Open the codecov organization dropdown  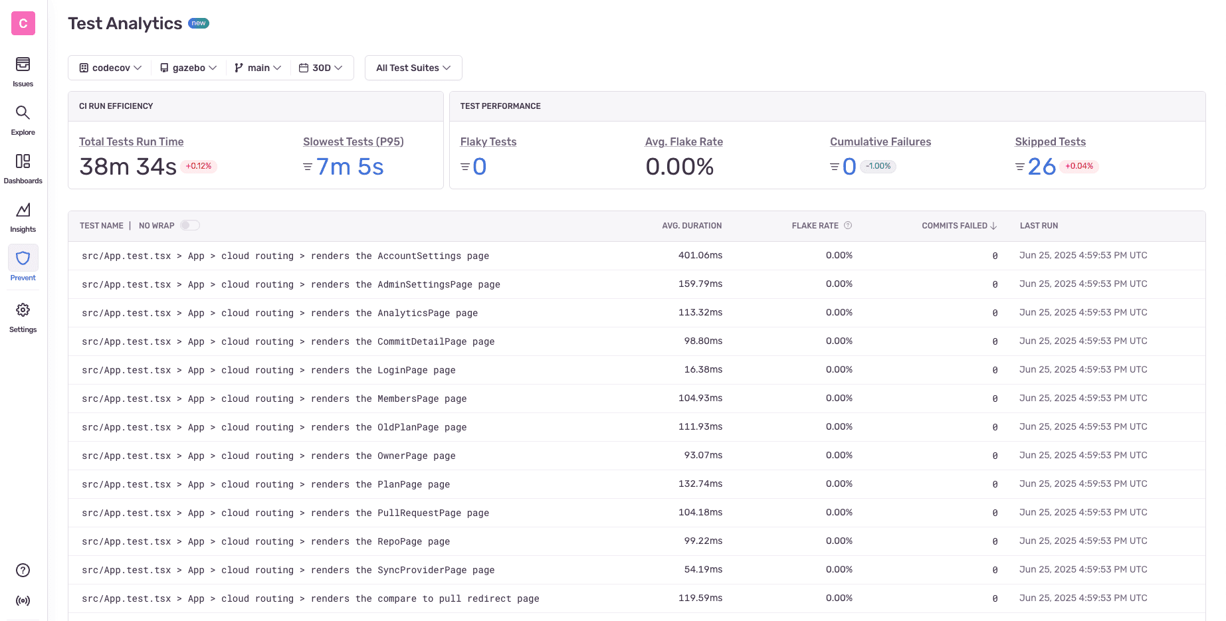(x=109, y=67)
